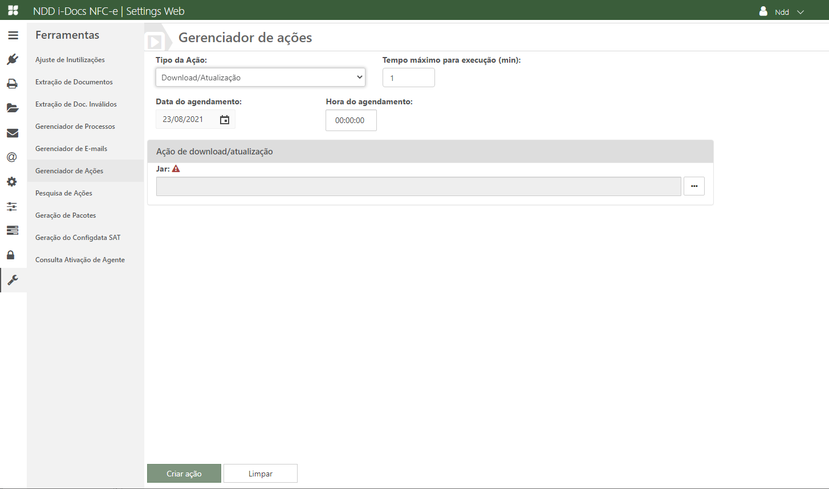Open the gear settings sidebar icon
The image size is (829, 489).
coord(13,182)
